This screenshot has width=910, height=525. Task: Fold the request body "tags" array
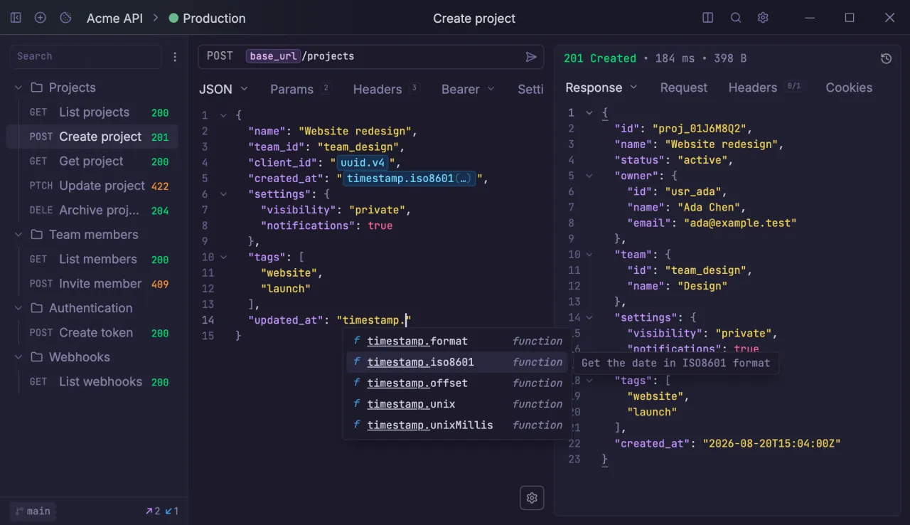223,257
